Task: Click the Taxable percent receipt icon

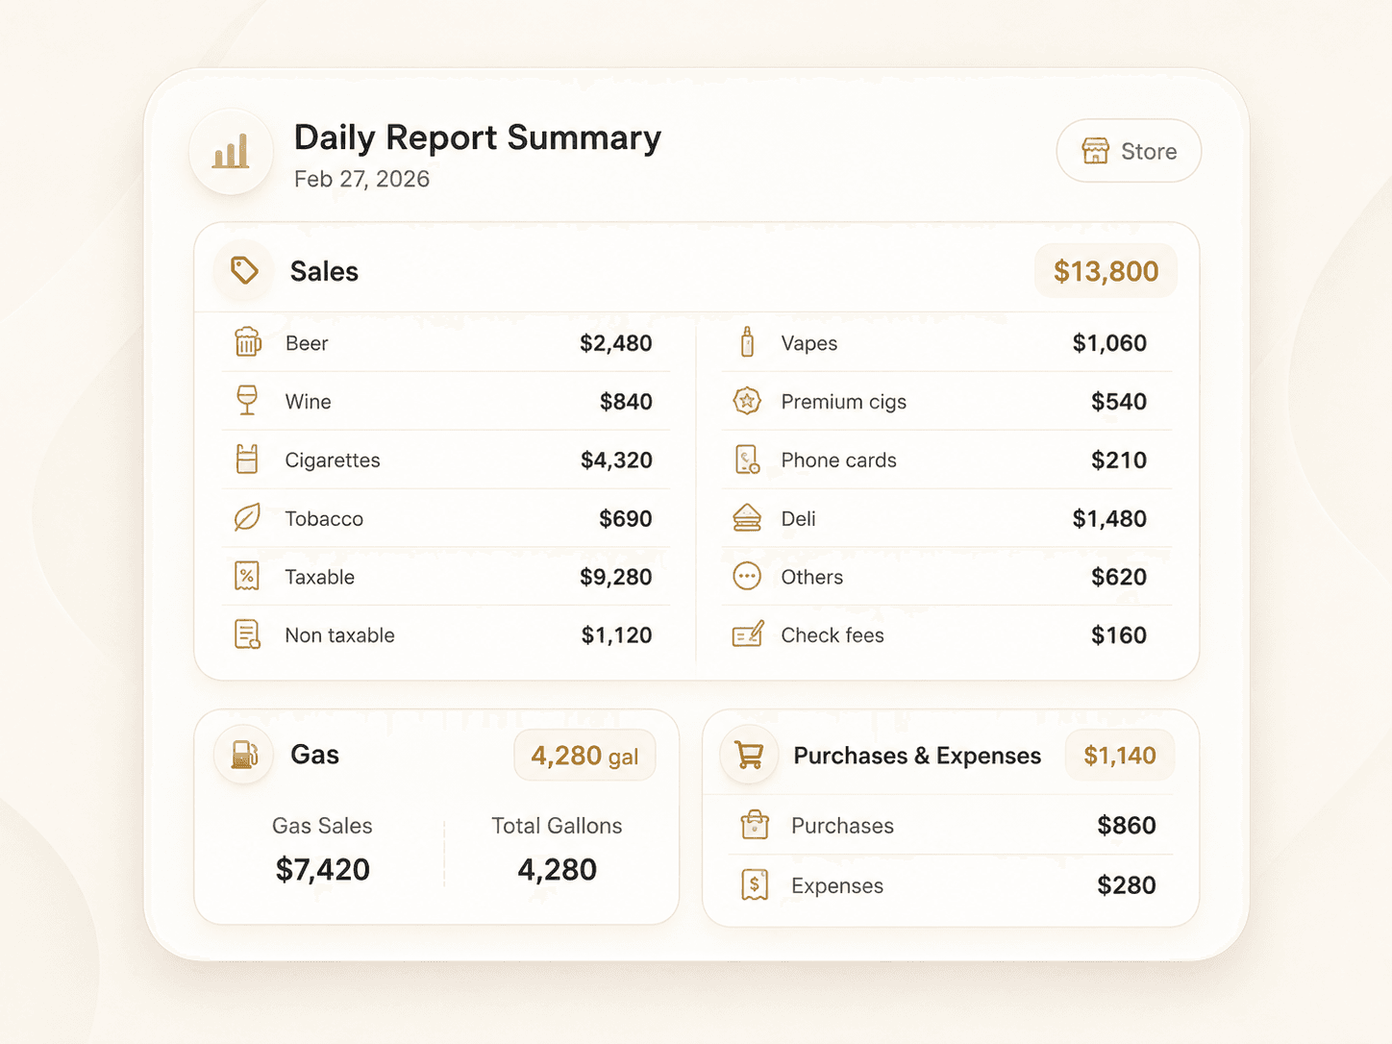Action: 247,577
